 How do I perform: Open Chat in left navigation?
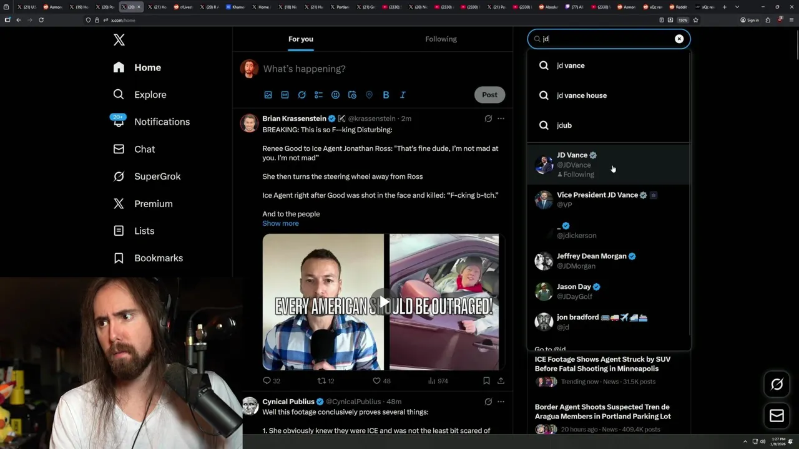point(134,149)
